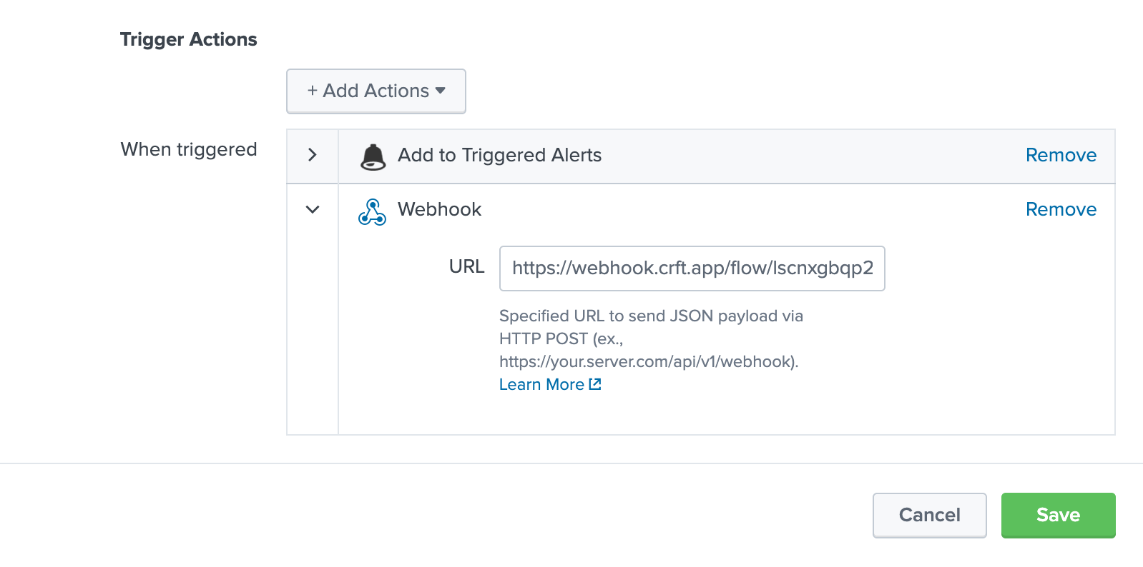Screen dimensions: 1143x567
Task: Click the When triggered label
Action: pyautogui.click(x=188, y=149)
